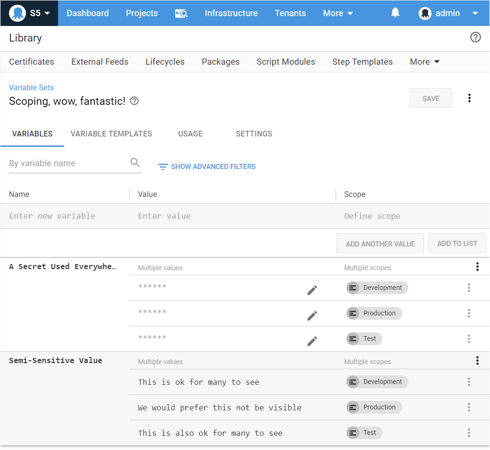This screenshot has height=450, width=490.
Task: Expand the More menu in top navigation
Action: point(338,13)
